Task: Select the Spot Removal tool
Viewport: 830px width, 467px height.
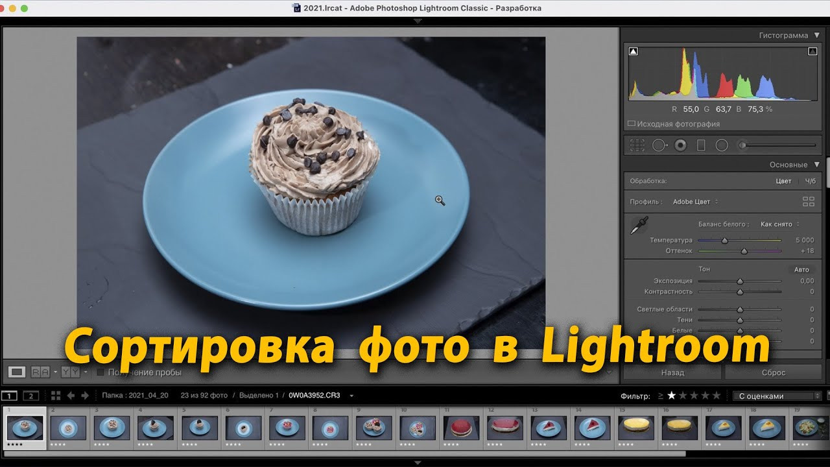Action: [x=660, y=145]
